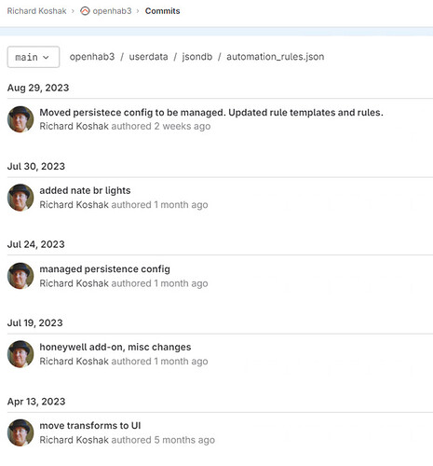Open the 'added nate br lights' commit

coord(85,190)
